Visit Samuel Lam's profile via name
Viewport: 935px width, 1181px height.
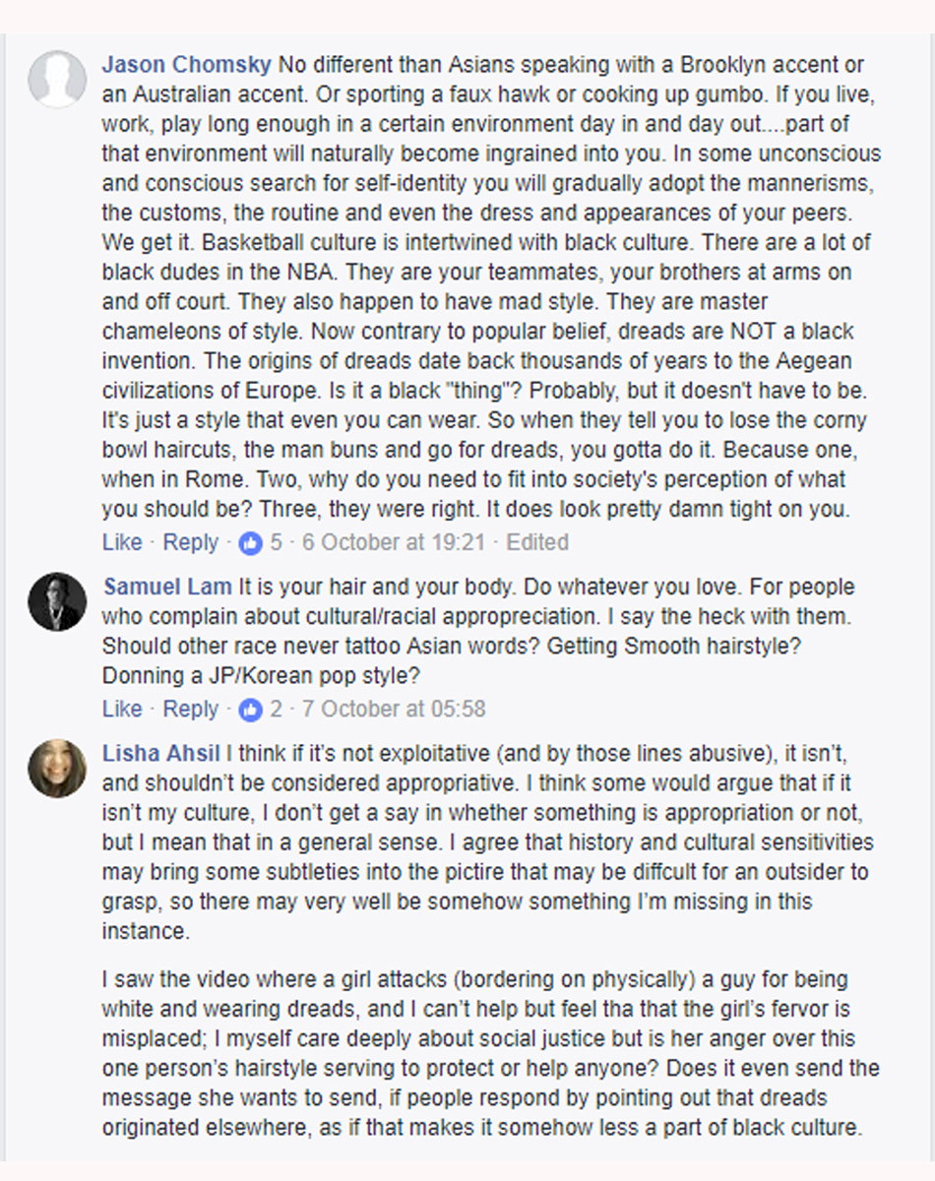click(167, 588)
